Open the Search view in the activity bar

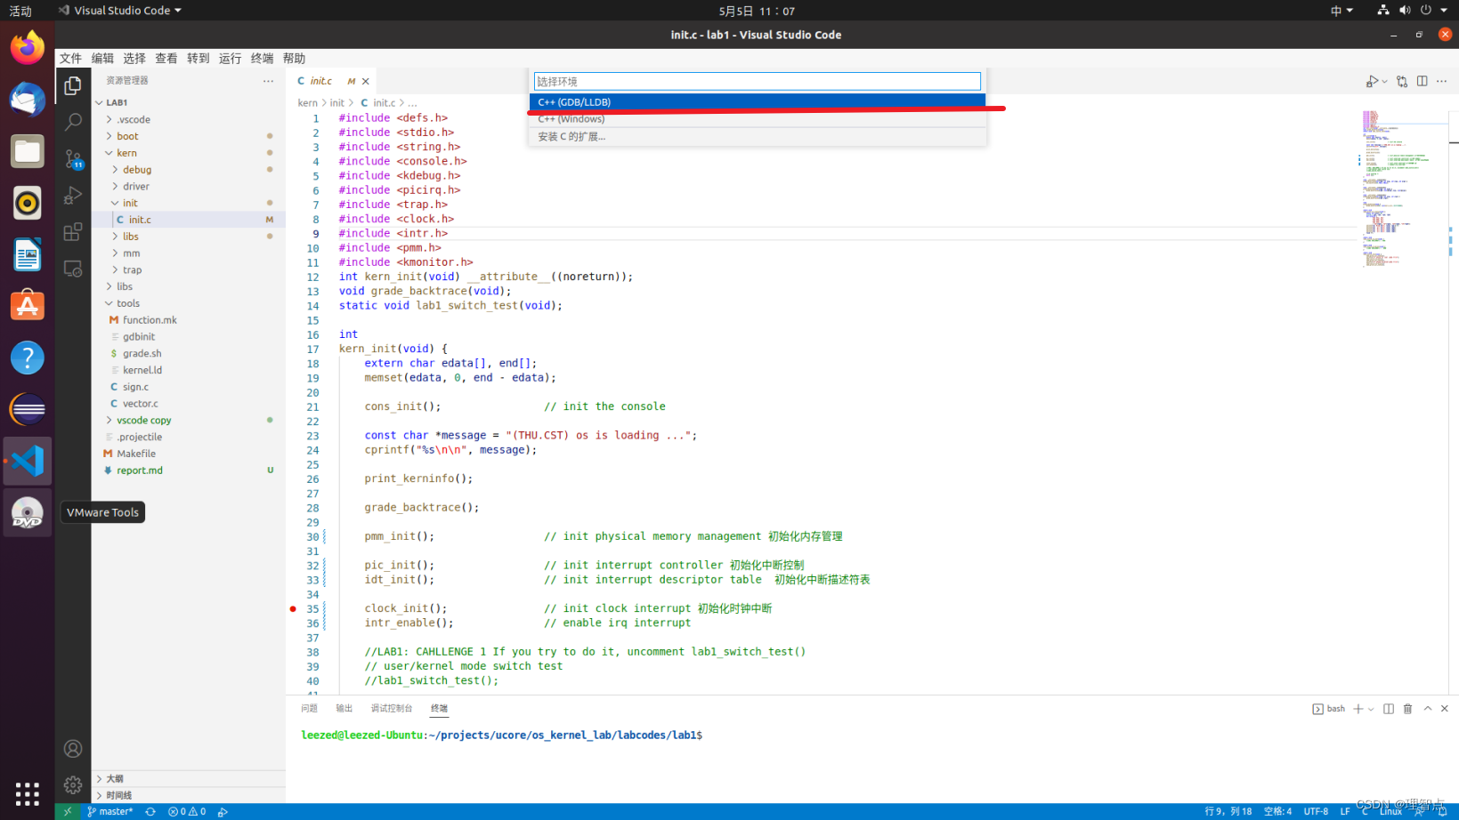73,122
